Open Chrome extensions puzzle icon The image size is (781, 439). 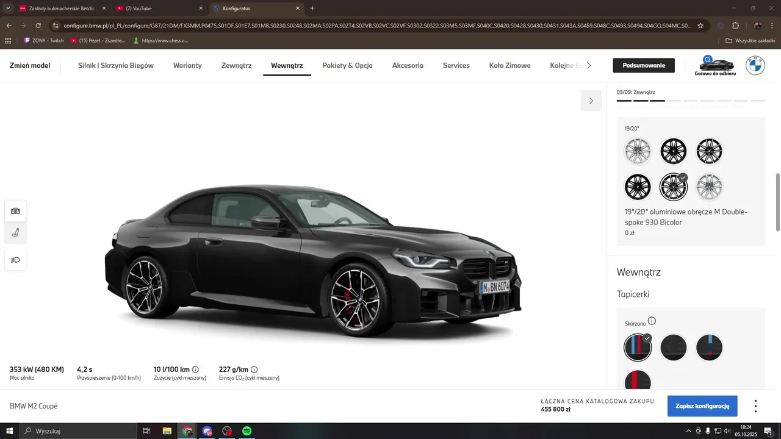735,26
